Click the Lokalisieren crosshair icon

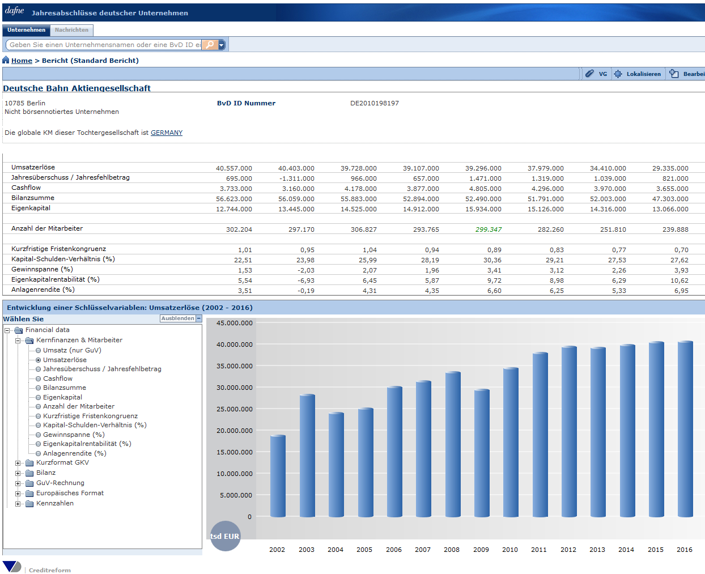618,74
